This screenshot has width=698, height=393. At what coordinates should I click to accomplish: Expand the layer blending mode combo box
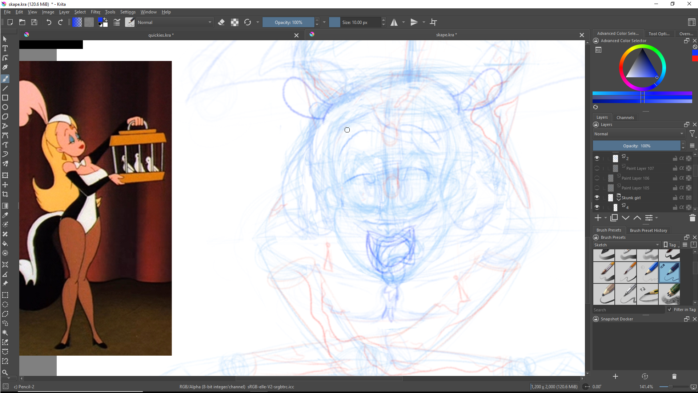[638, 134]
